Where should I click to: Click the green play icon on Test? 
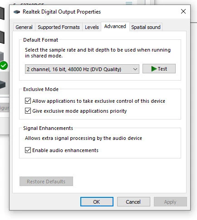click(154, 69)
